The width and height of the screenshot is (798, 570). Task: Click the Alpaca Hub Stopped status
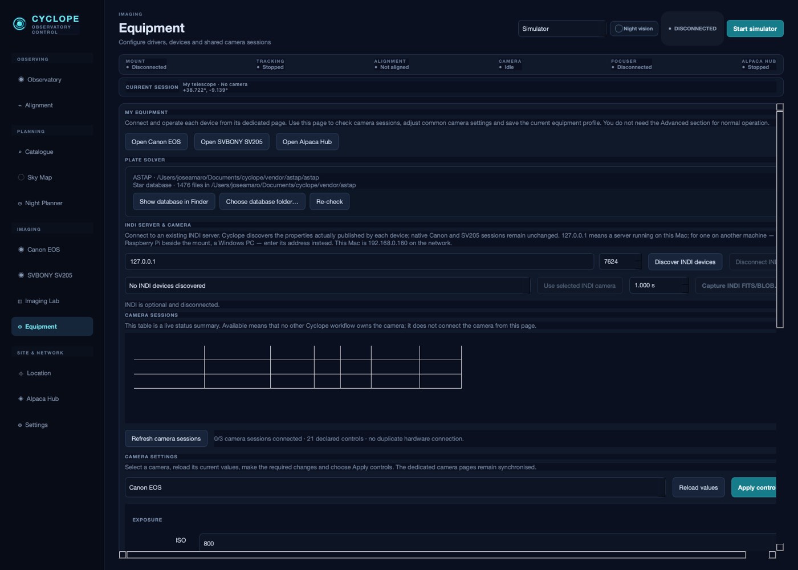click(759, 64)
